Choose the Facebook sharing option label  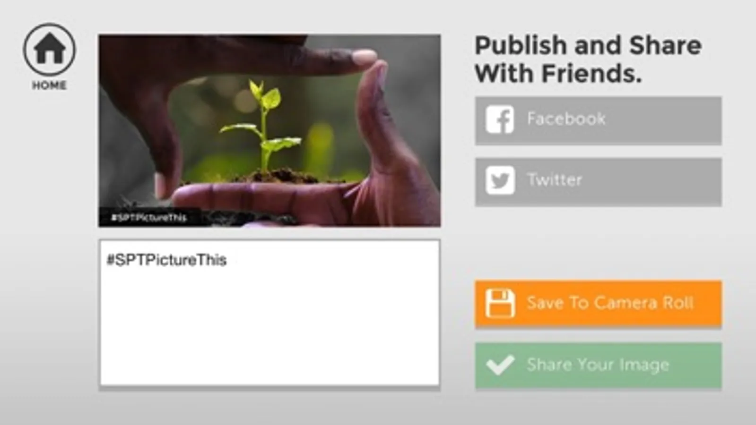[566, 119]
